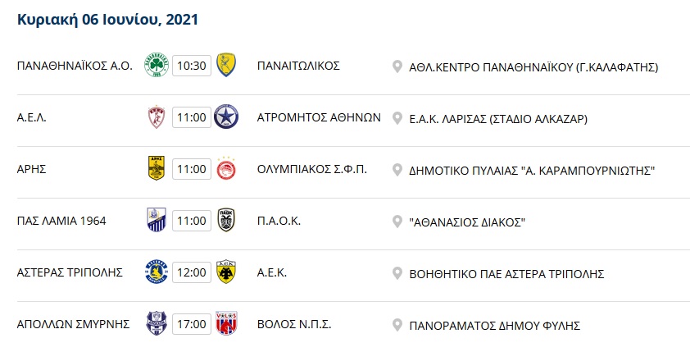Screen dimensions: 690x352
Task: Click the Volos red-blue badge
Action: tap(226, 323)
